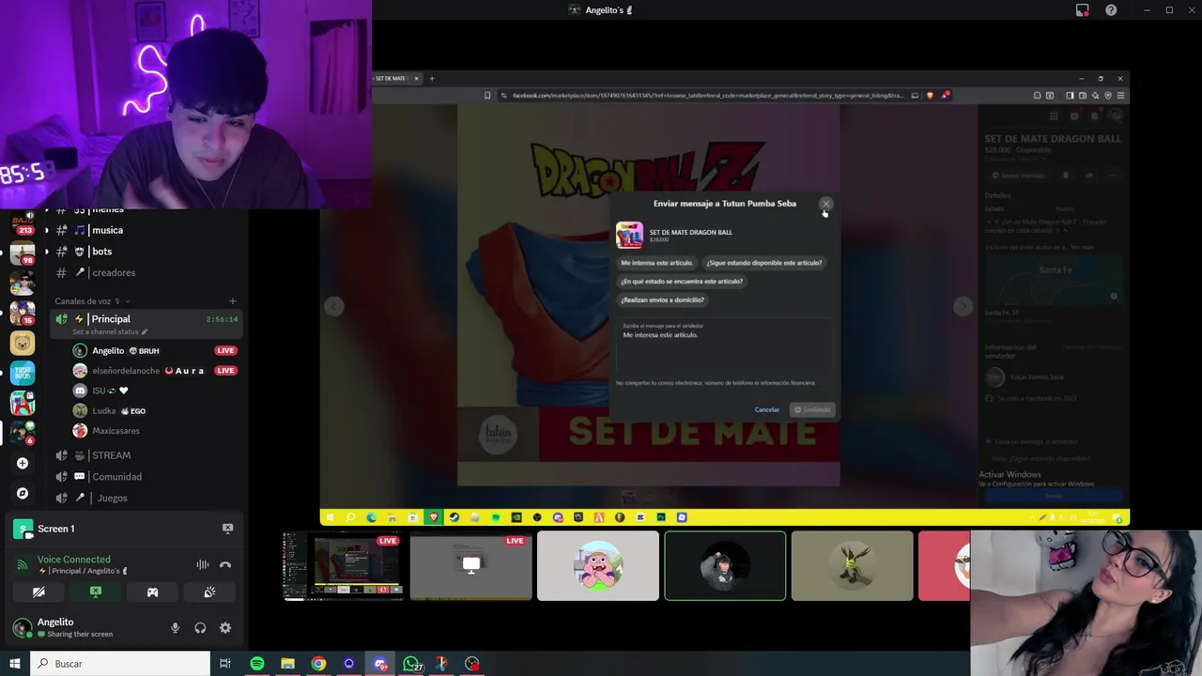The width and height of the screenshot is (1202, 676).
Task: Mute the microphone
Action: tap(175, 628)
